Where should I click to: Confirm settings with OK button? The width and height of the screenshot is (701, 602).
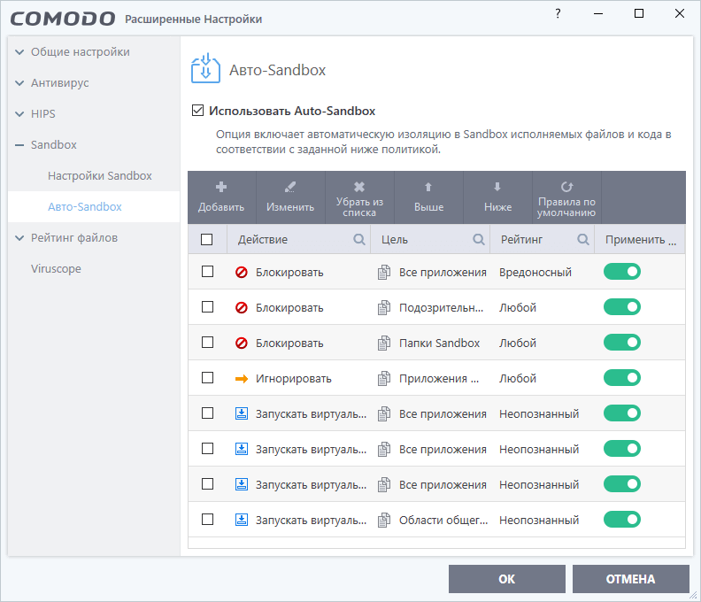507,579
